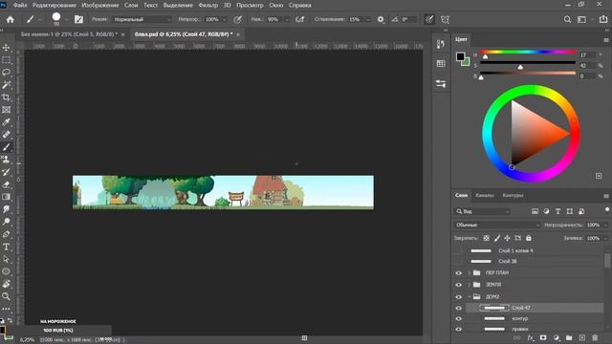Select the Clone Stamp tool
Image resolution: width=612 pixels, height=344 pixels.
point(7,160)
